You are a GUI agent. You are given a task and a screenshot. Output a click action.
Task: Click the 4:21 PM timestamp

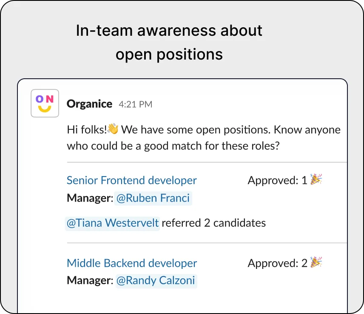click(x=135, y=104)
